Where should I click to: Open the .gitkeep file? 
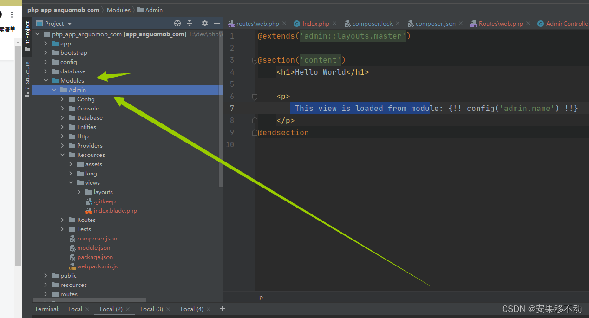[105, 201]
